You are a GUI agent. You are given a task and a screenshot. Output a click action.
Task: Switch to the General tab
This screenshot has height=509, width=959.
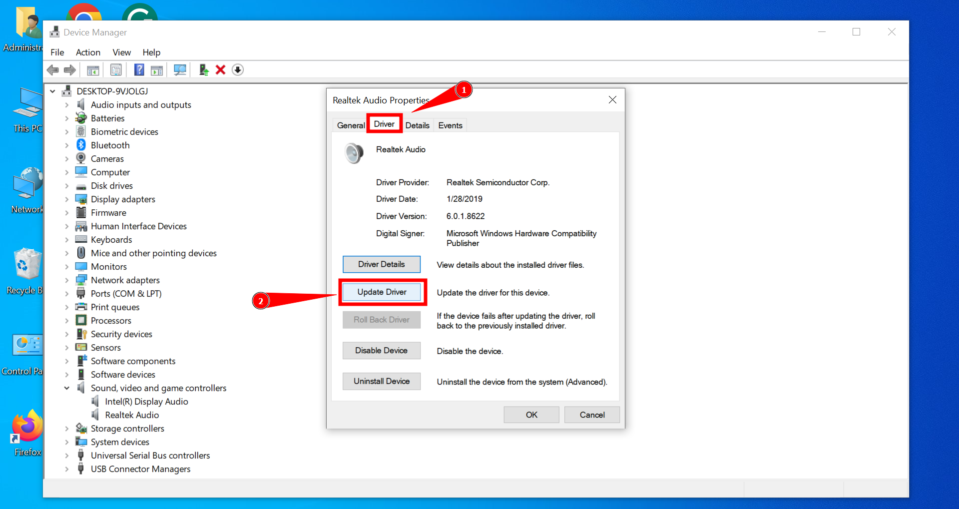(351, 125)
